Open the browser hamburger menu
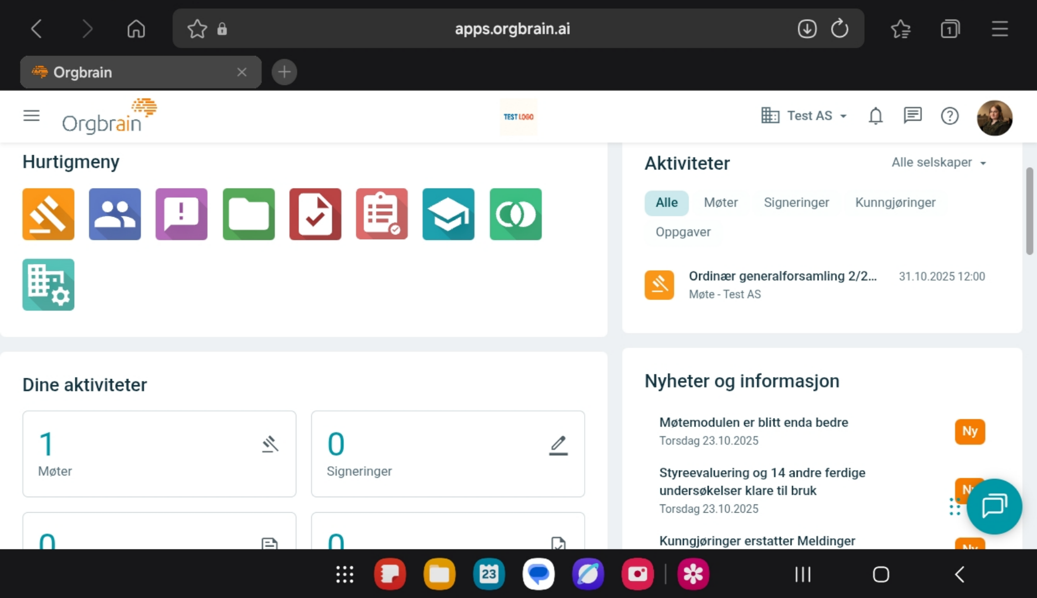The height and width of the screenshot is (598, 1037). coord(999,29)
